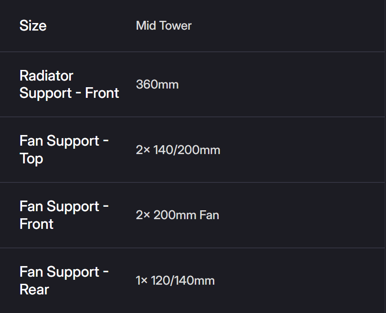Click the word Tower in Mid Tower
This screenshot has width=386, height=313.
point(176,26)
